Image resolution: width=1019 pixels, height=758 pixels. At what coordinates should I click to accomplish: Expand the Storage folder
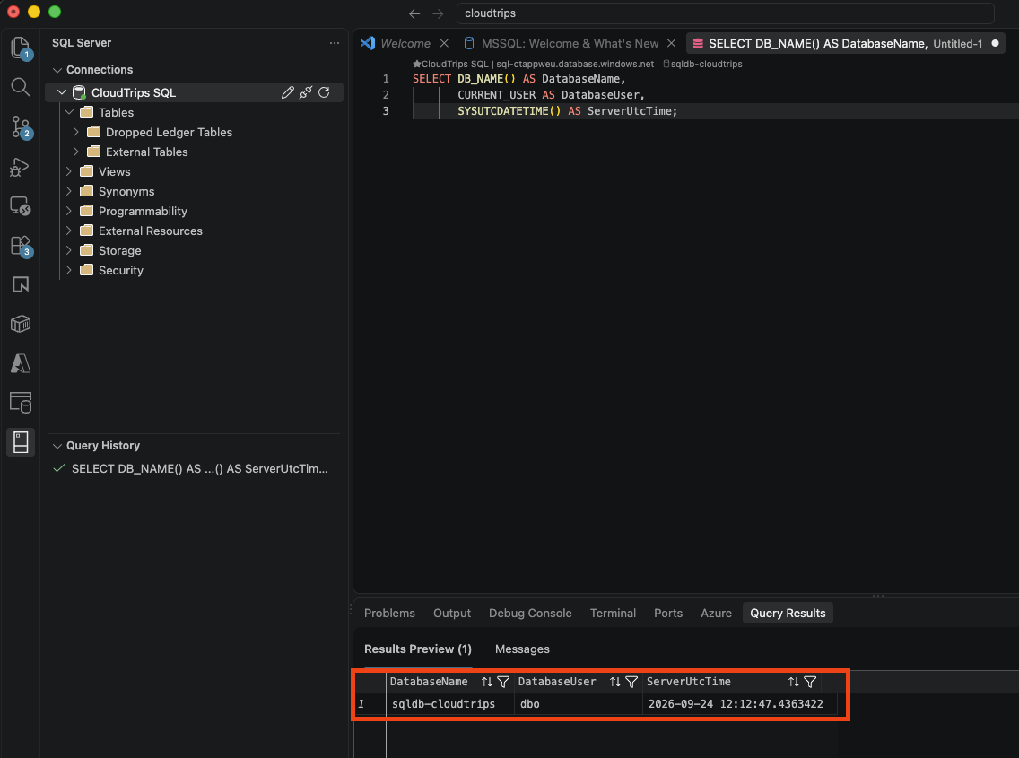click(70, 250)
